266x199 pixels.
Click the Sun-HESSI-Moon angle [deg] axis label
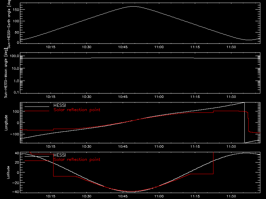(x=6, y=73)
